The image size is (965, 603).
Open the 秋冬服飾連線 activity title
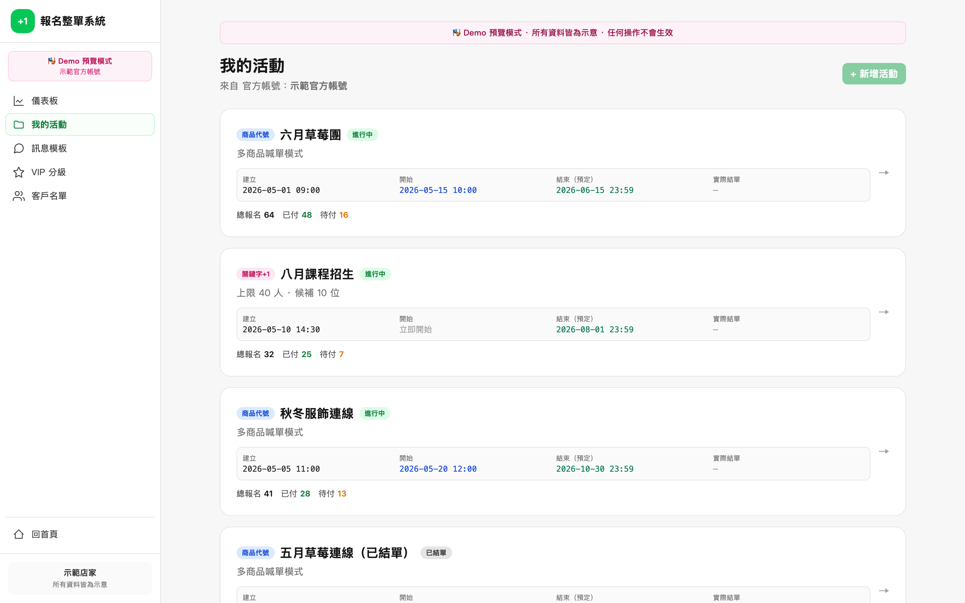(317, 414)
